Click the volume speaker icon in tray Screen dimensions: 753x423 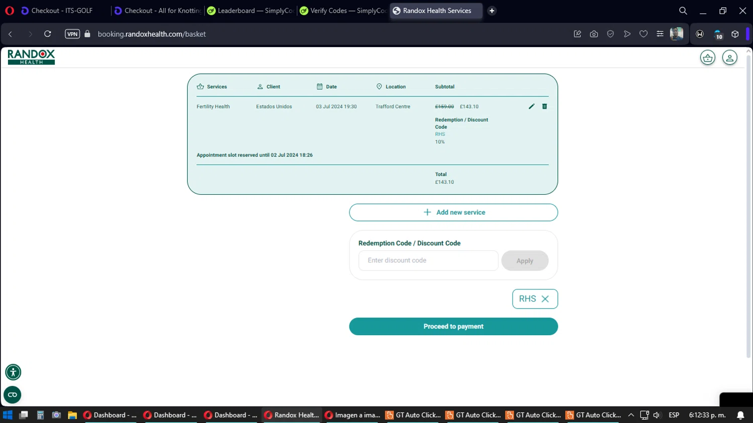coord(657,415)
